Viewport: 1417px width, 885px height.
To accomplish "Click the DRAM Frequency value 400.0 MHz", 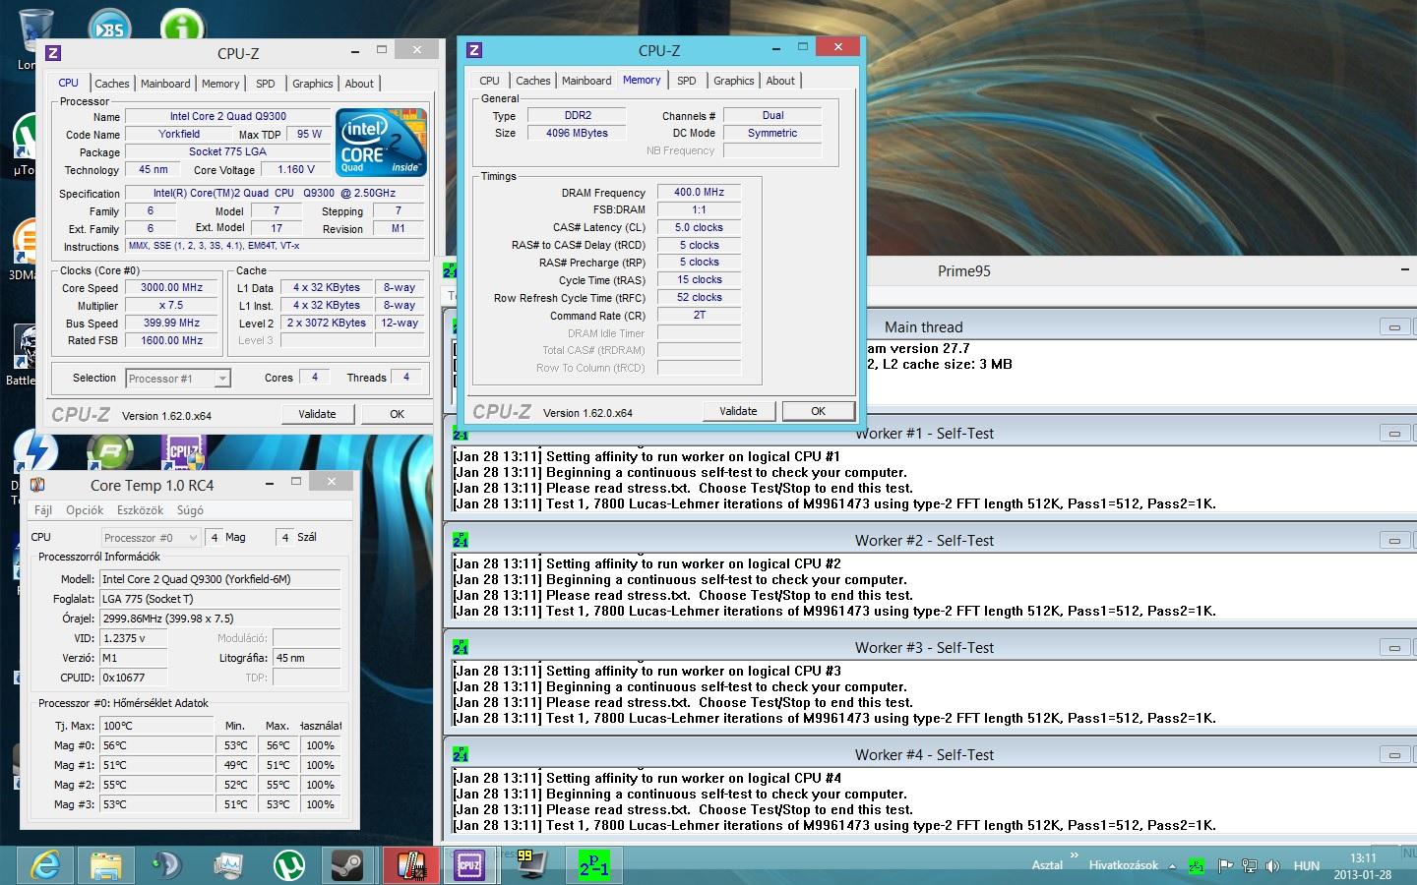I will [x=699, y=193].
